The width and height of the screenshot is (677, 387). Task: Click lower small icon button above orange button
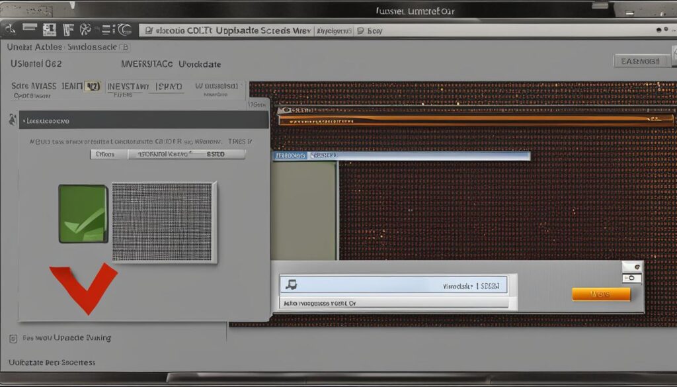tap(632, 278)
